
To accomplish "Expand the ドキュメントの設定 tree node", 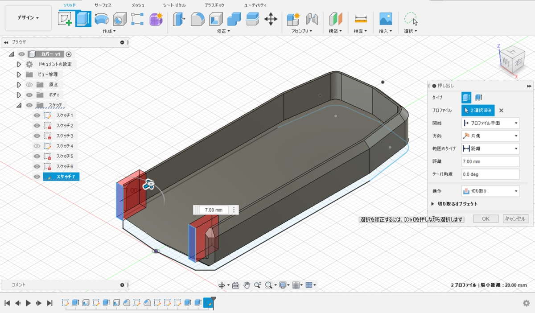I will pyautogui.click(x=19, y=64).
